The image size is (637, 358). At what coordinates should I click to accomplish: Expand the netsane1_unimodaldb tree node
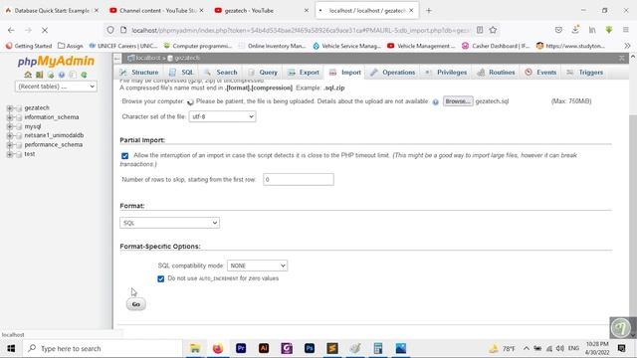(x=9, y=135)
